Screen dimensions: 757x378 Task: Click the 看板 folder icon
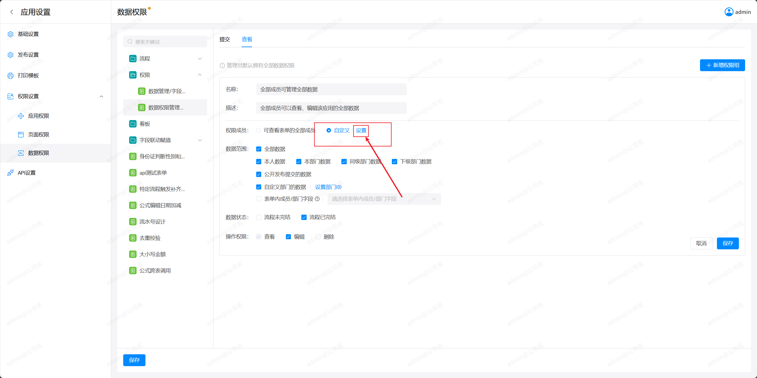tap(133, 124)
